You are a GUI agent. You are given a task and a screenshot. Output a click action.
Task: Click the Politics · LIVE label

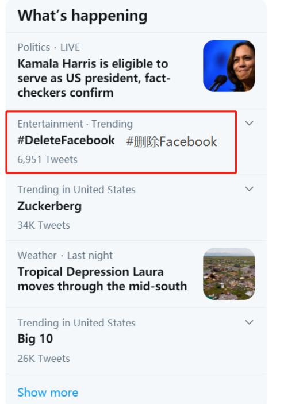pyautogui.click(x=49, y=47)
